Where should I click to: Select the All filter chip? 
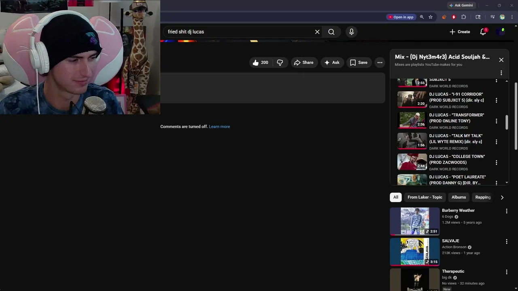(396, 197)
